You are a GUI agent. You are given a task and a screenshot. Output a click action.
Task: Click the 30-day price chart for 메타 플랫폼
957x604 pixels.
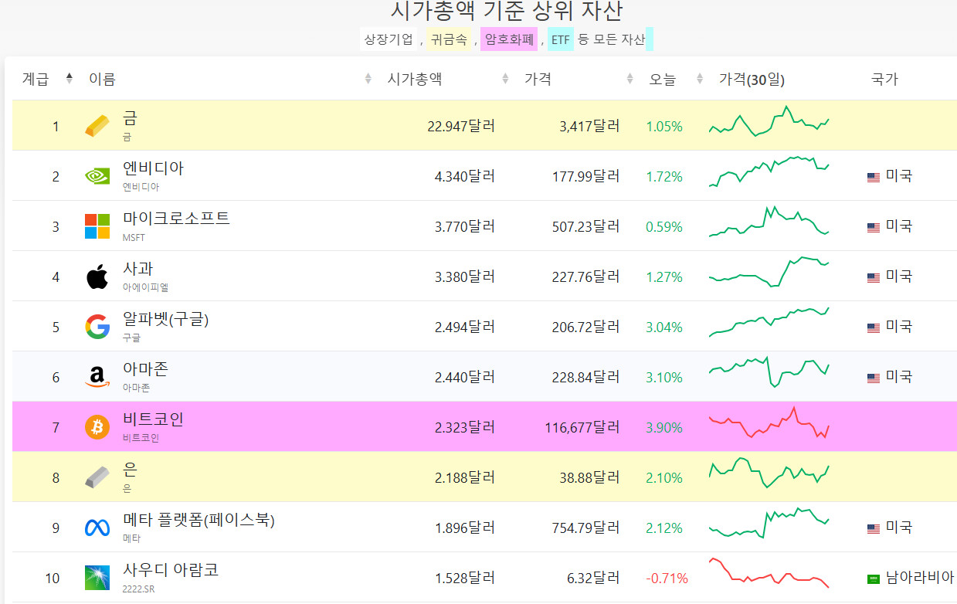point(769,523)
